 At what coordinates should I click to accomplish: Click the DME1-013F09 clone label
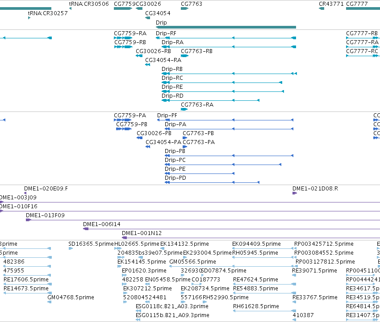coord(45,215)
